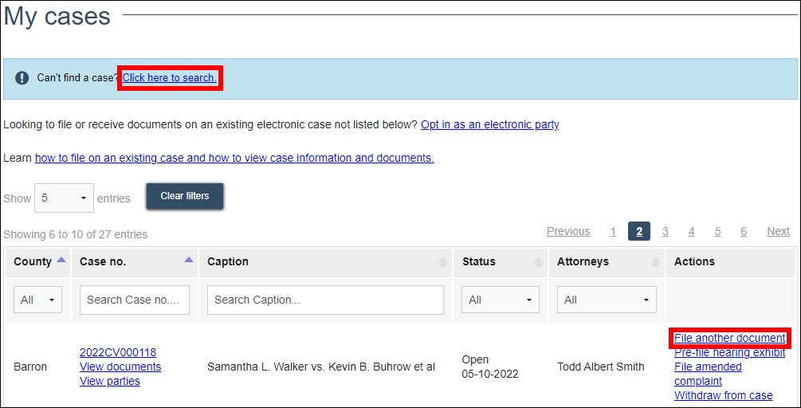801x408 pixels.
Task: Open the Show entries count dropdown
Action: pyautogui.click(x=64, y=198)
